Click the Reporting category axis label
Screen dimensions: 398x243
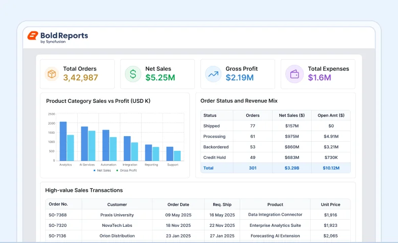(x=151, y=165)
